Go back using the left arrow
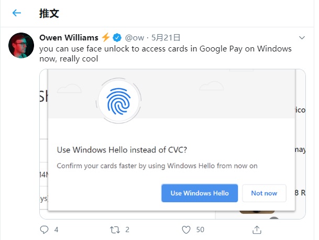The height and width of the screenshot is (240, 319). [x=17, y=13]
